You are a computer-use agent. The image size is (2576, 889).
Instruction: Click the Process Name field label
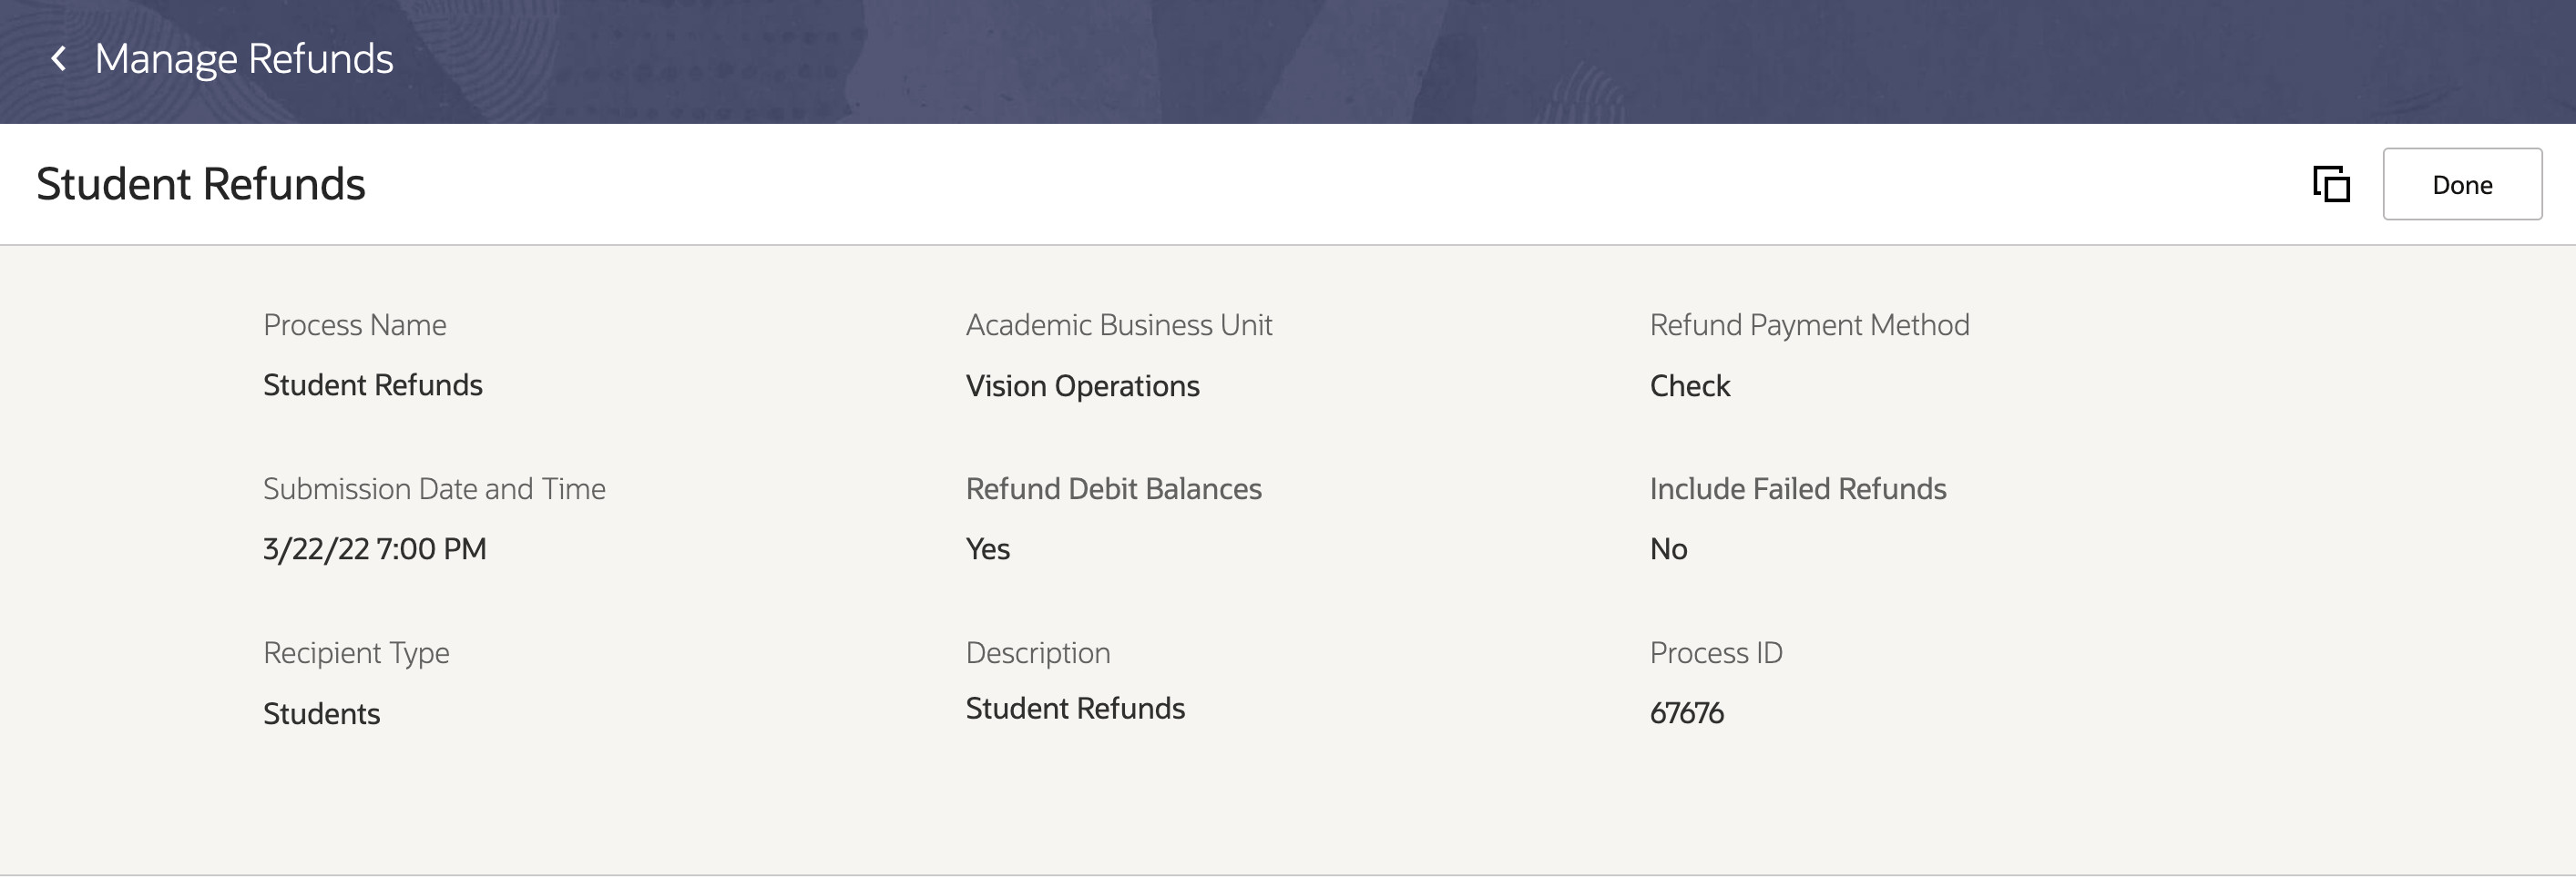point(354,325)
